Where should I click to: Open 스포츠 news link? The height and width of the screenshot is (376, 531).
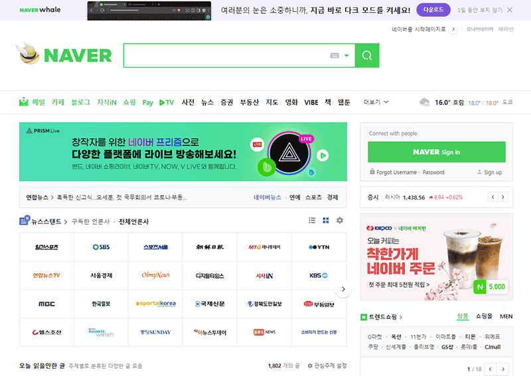(x=313, y=197)
